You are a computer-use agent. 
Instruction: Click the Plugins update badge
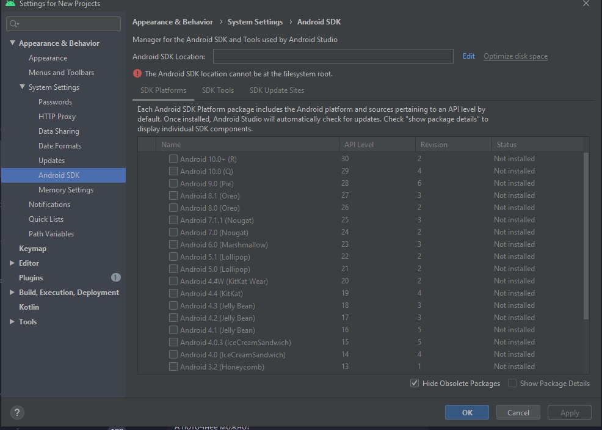tap(115, 277)
